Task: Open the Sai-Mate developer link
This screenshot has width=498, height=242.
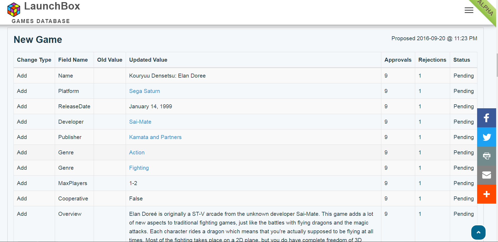Action: pyautogui.click(x=140, y=122)
